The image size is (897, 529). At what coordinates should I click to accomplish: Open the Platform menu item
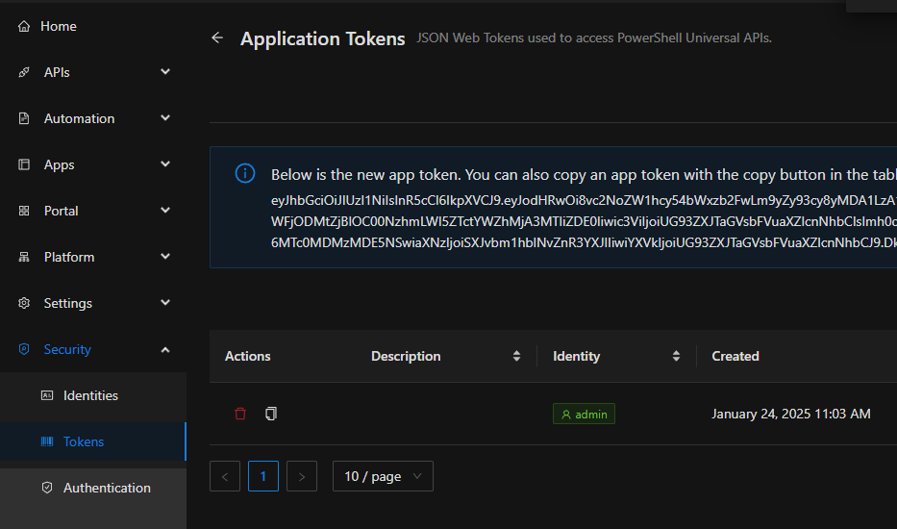[x=69, y=257]
